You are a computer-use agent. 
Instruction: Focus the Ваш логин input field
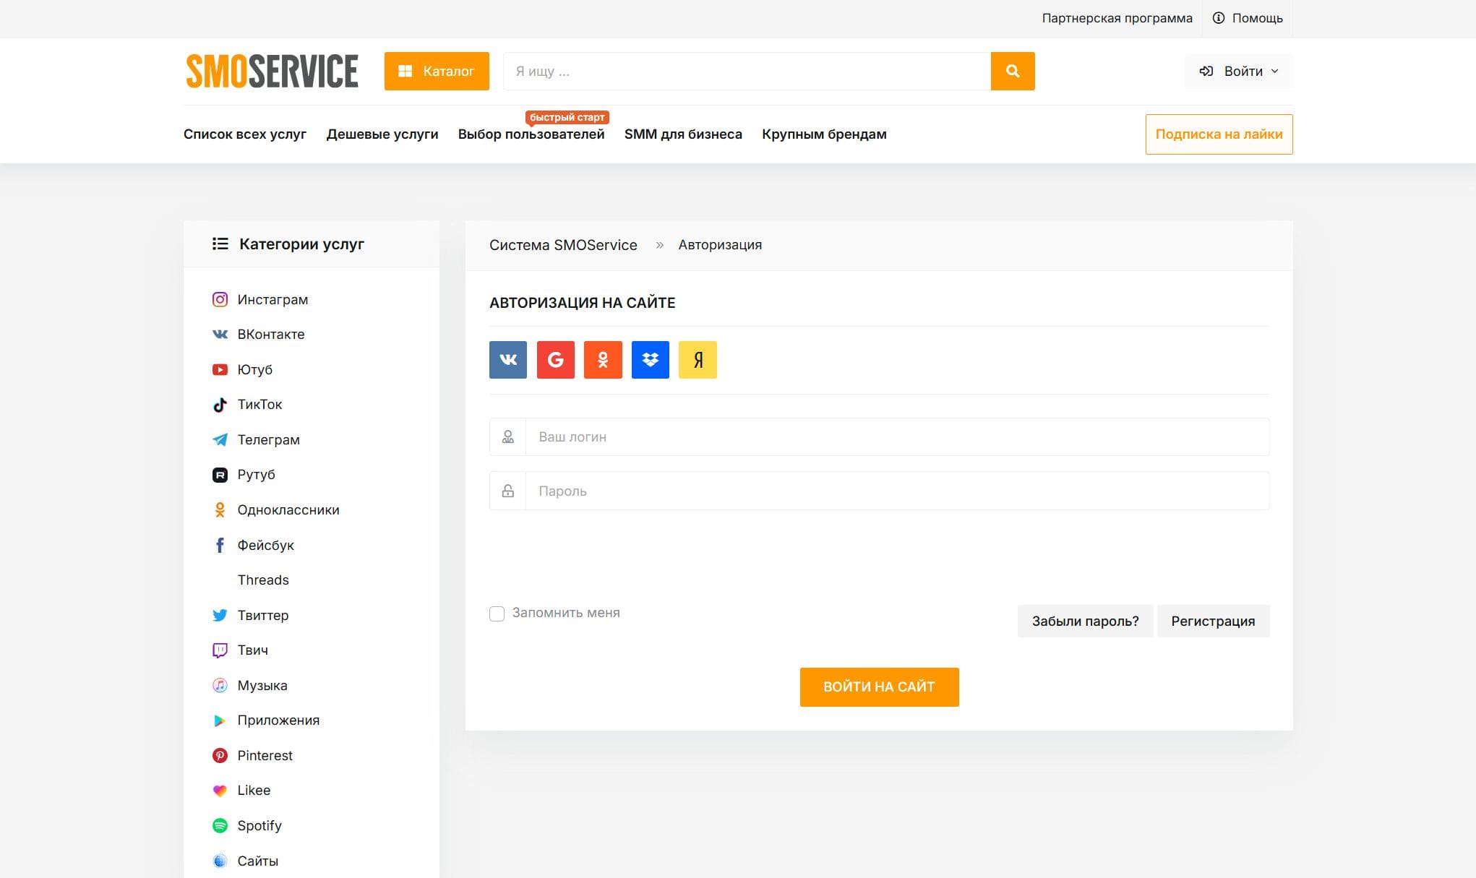pyautogui.click(x=896, y=436)
